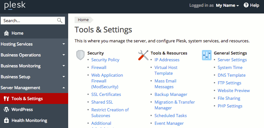
Task: Open System Time
Action: (230, 67)
